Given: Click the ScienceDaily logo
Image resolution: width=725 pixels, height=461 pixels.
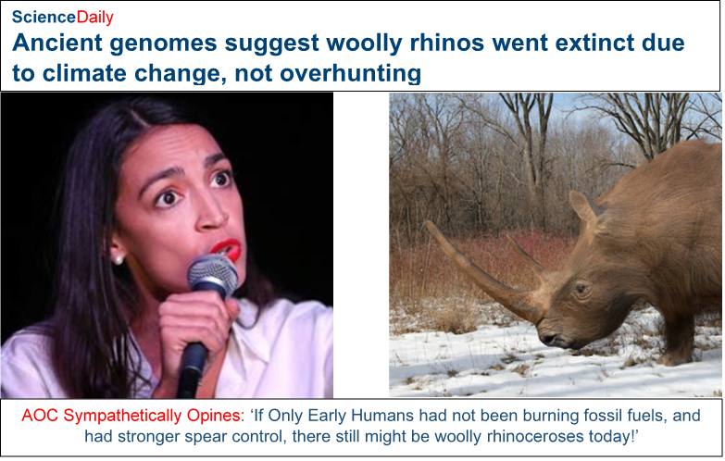Looking at the screenshot, I should click(62, 17).
